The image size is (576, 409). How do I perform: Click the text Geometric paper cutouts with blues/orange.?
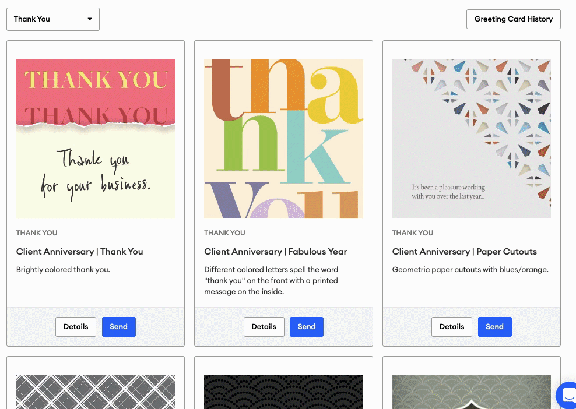tap(470, 270)
